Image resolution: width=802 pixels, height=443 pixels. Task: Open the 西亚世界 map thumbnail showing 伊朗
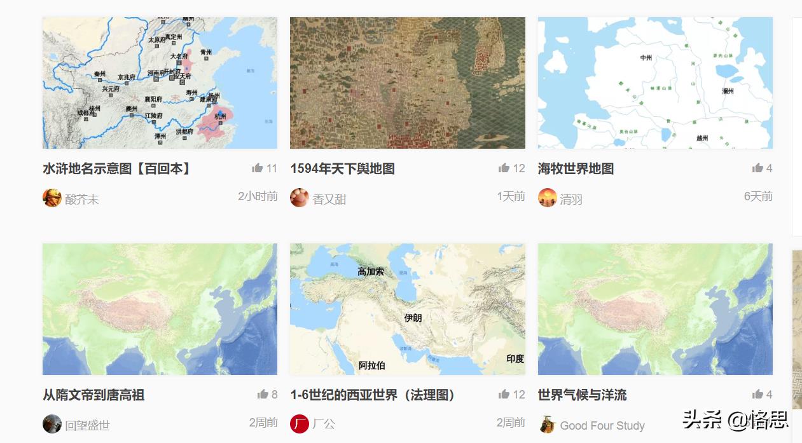(x=408, y=309)
